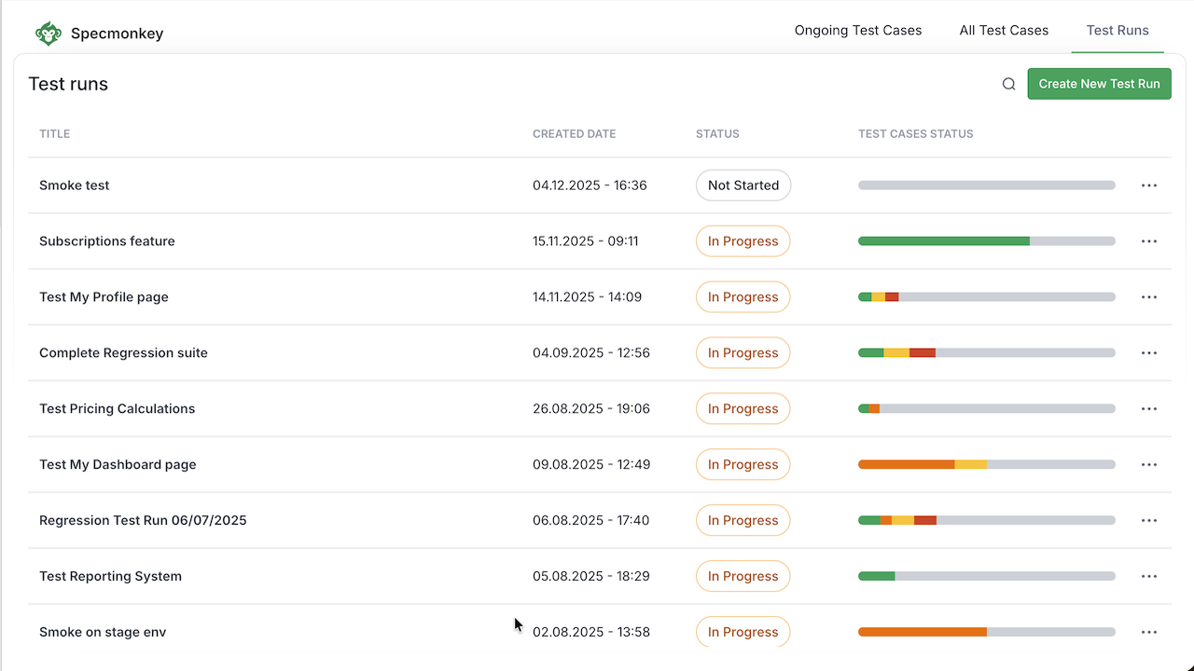
Task: Click the date 14.11.2025 - 14:09
Action: pos(588,297)
